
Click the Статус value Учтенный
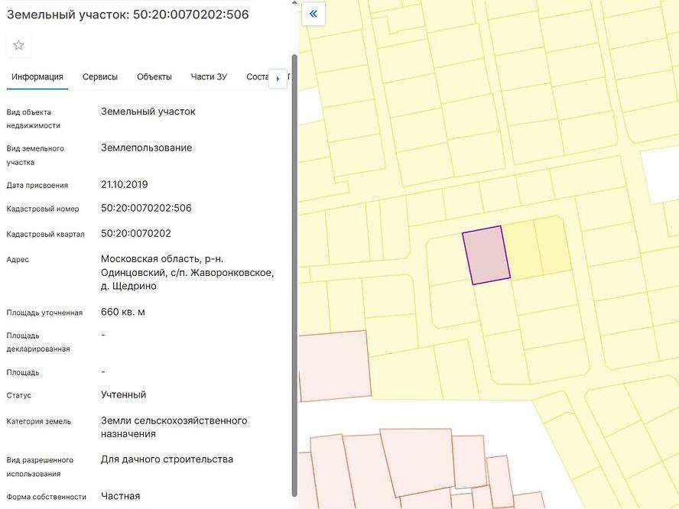pyautogui.click(x=123, y=394)
